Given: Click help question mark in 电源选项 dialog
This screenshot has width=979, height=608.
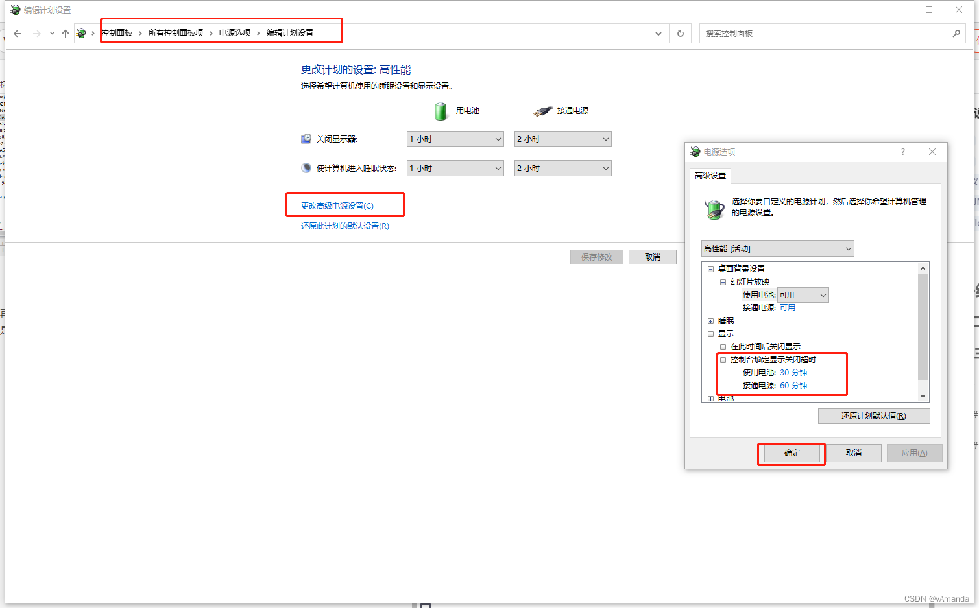Looking at the screenshot, I should pyautogui.click(x=902, y=152).
